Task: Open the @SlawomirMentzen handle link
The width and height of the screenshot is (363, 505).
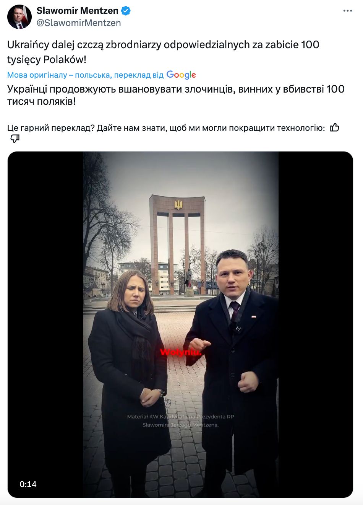Action: pos(79,23)
